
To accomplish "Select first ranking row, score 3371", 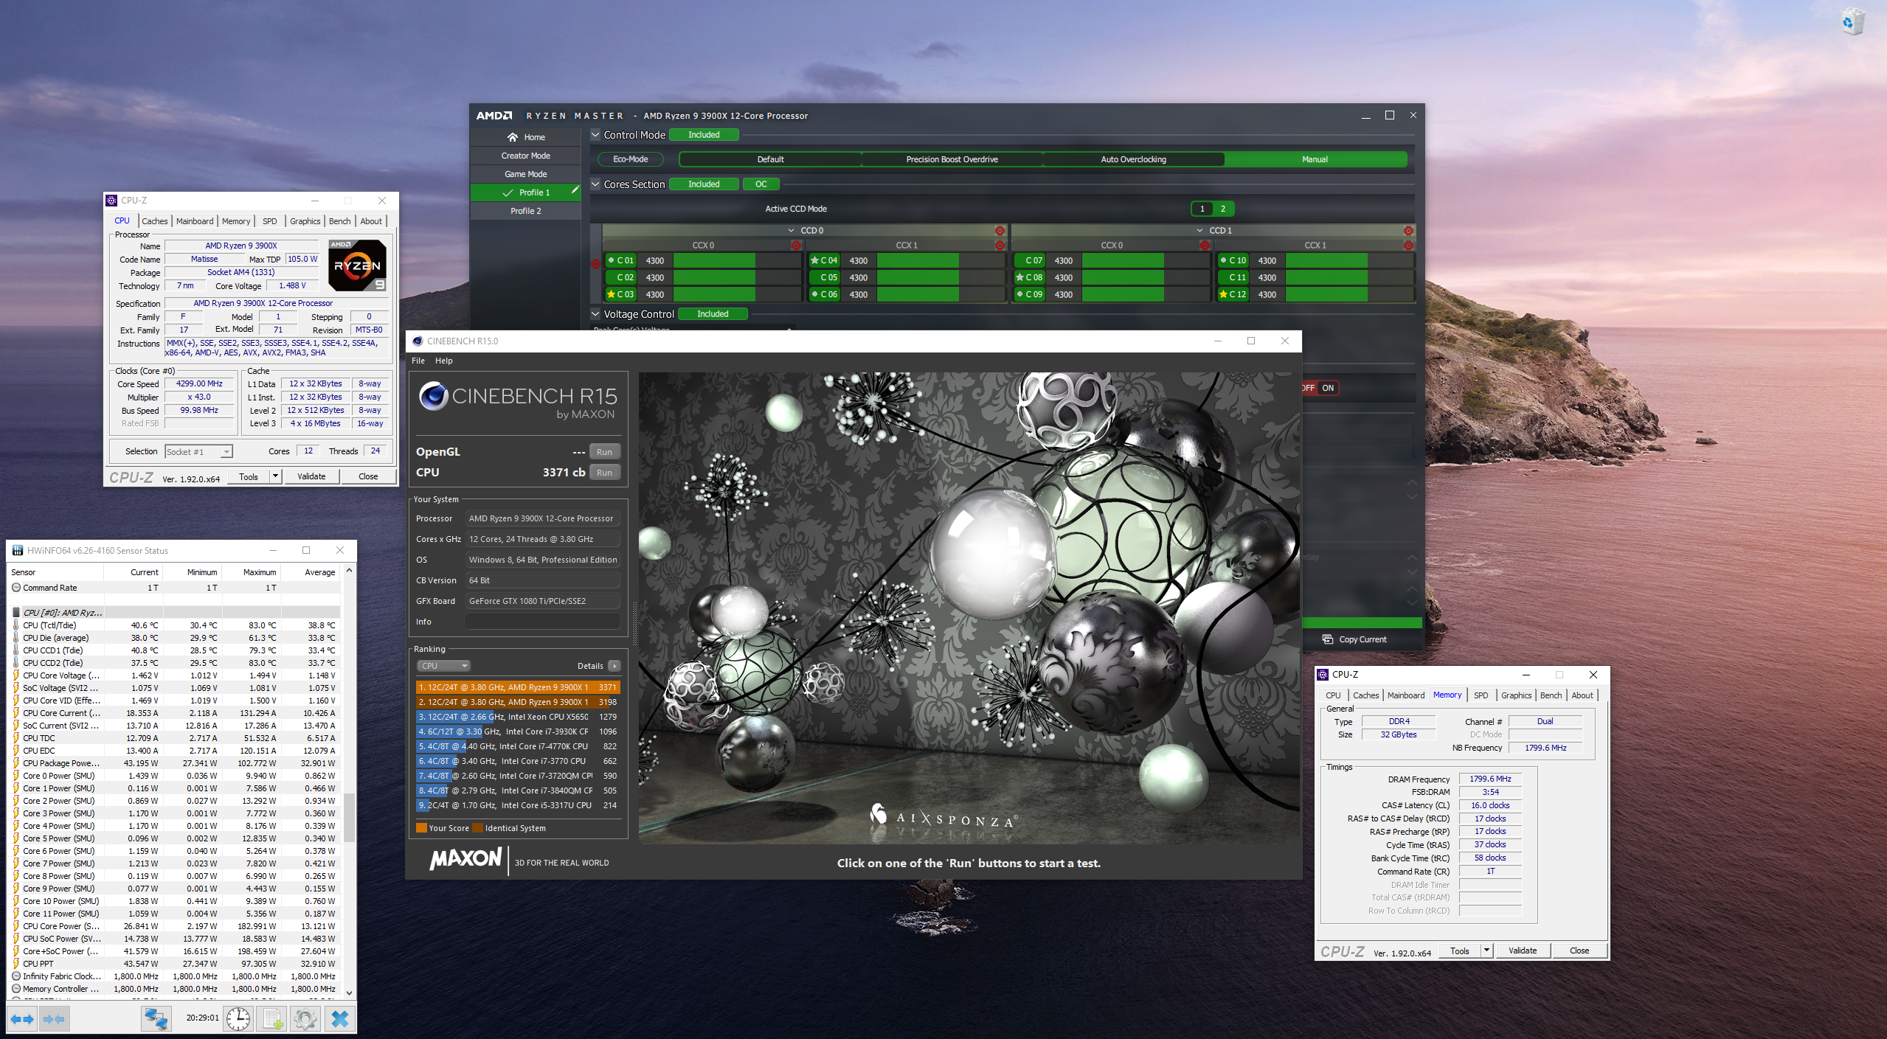I will [x=518, y=687].
